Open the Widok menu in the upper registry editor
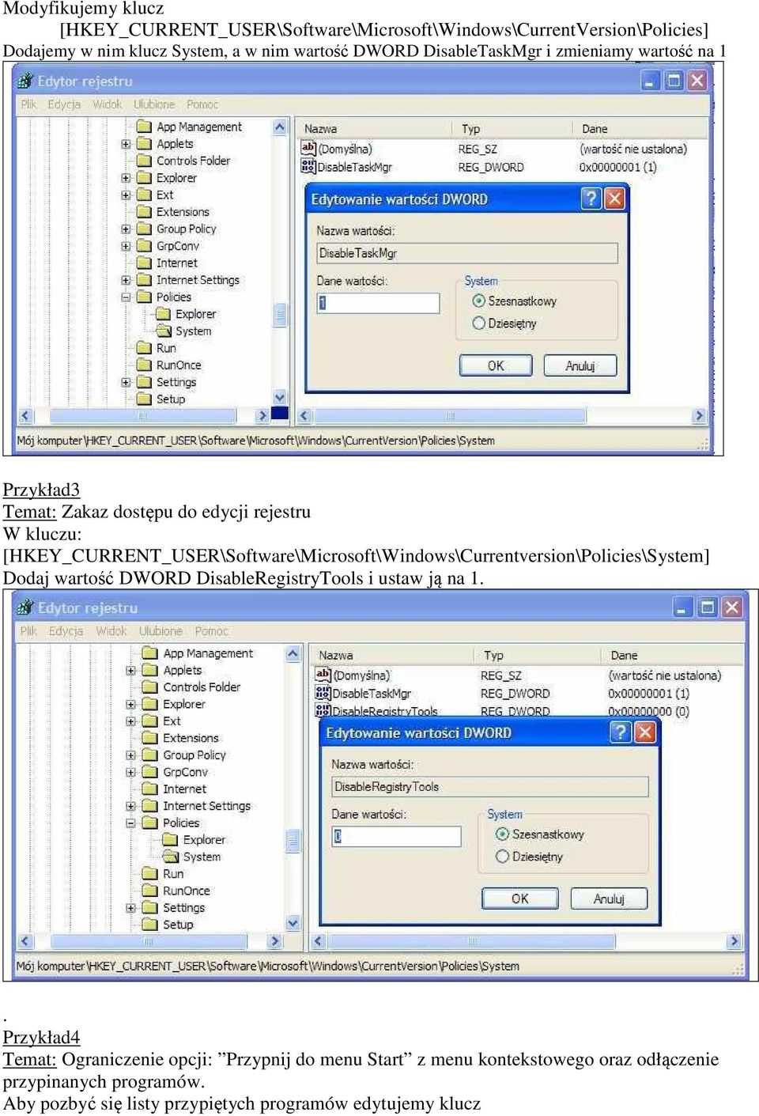 [x=108, y=104]
